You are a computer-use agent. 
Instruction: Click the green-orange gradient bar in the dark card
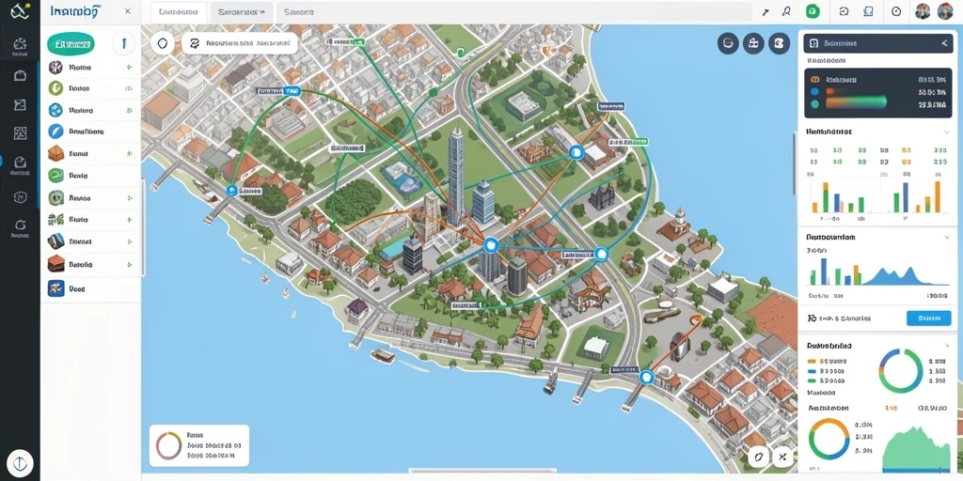(x=856, y=102)
